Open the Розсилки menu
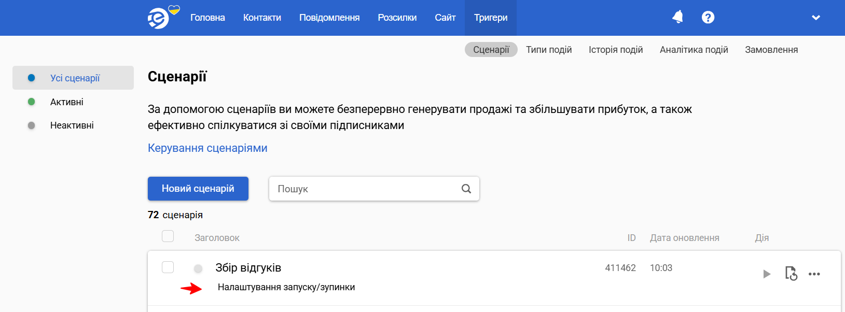 pos(397,18)
